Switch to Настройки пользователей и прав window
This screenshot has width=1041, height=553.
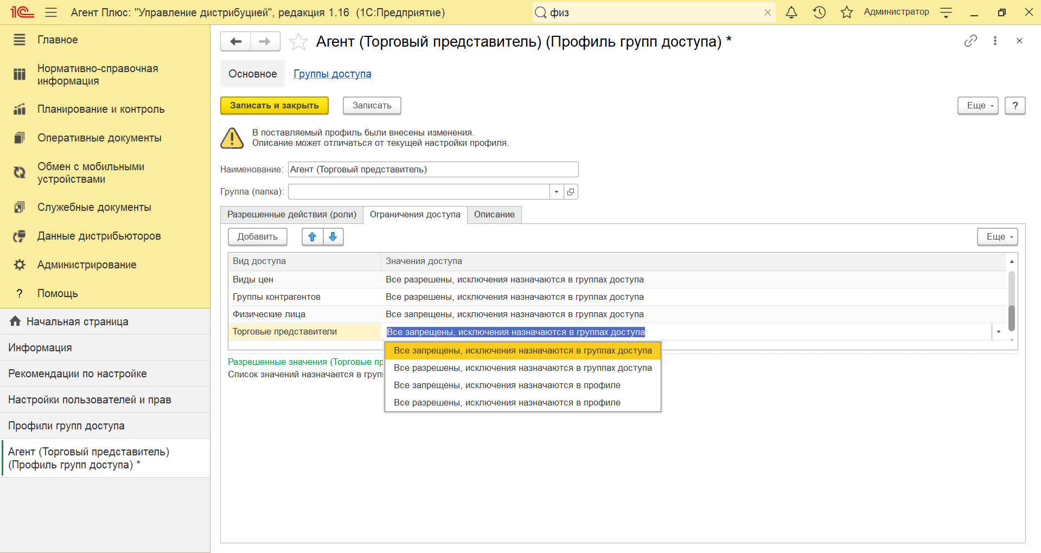click(105, 400)
